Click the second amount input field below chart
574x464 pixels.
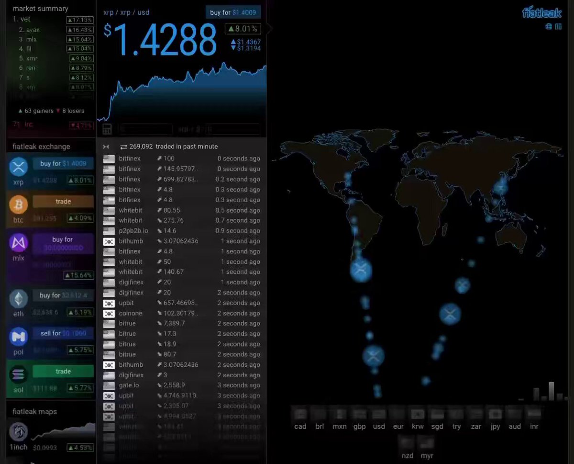(233, 129)
